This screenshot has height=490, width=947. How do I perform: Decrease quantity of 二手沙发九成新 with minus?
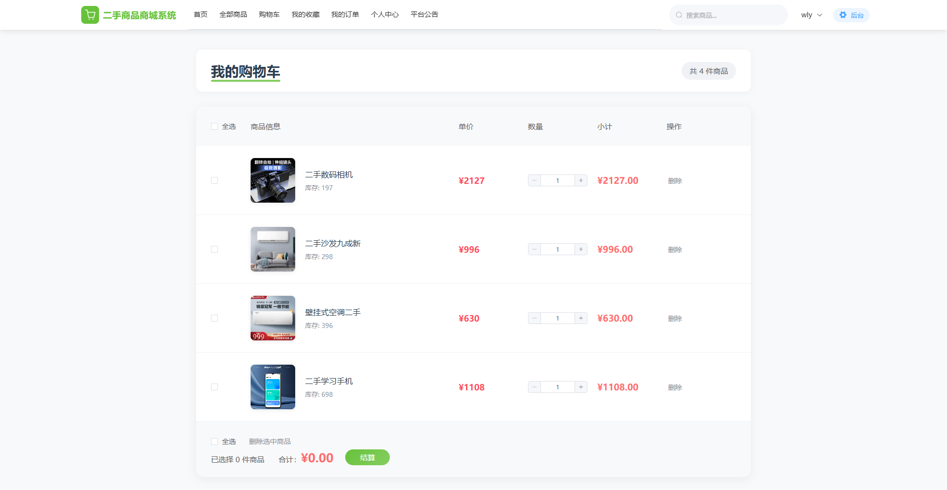(534, 249)
